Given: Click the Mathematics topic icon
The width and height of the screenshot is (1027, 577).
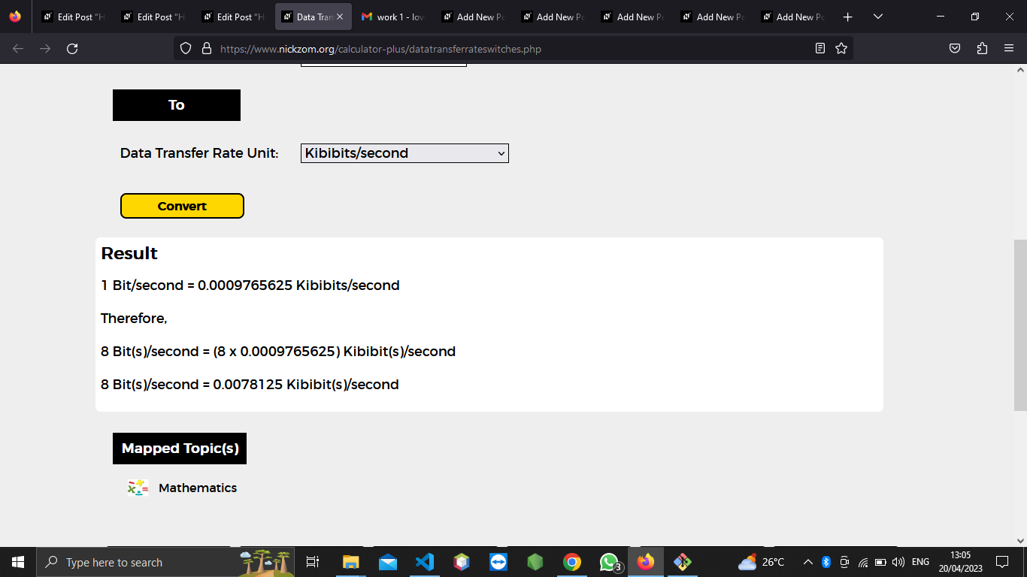Looking at the screenshot, I should tap(138, 488).
